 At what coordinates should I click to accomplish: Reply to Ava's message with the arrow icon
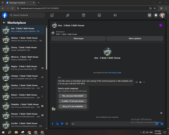click(x=140, y=82)
